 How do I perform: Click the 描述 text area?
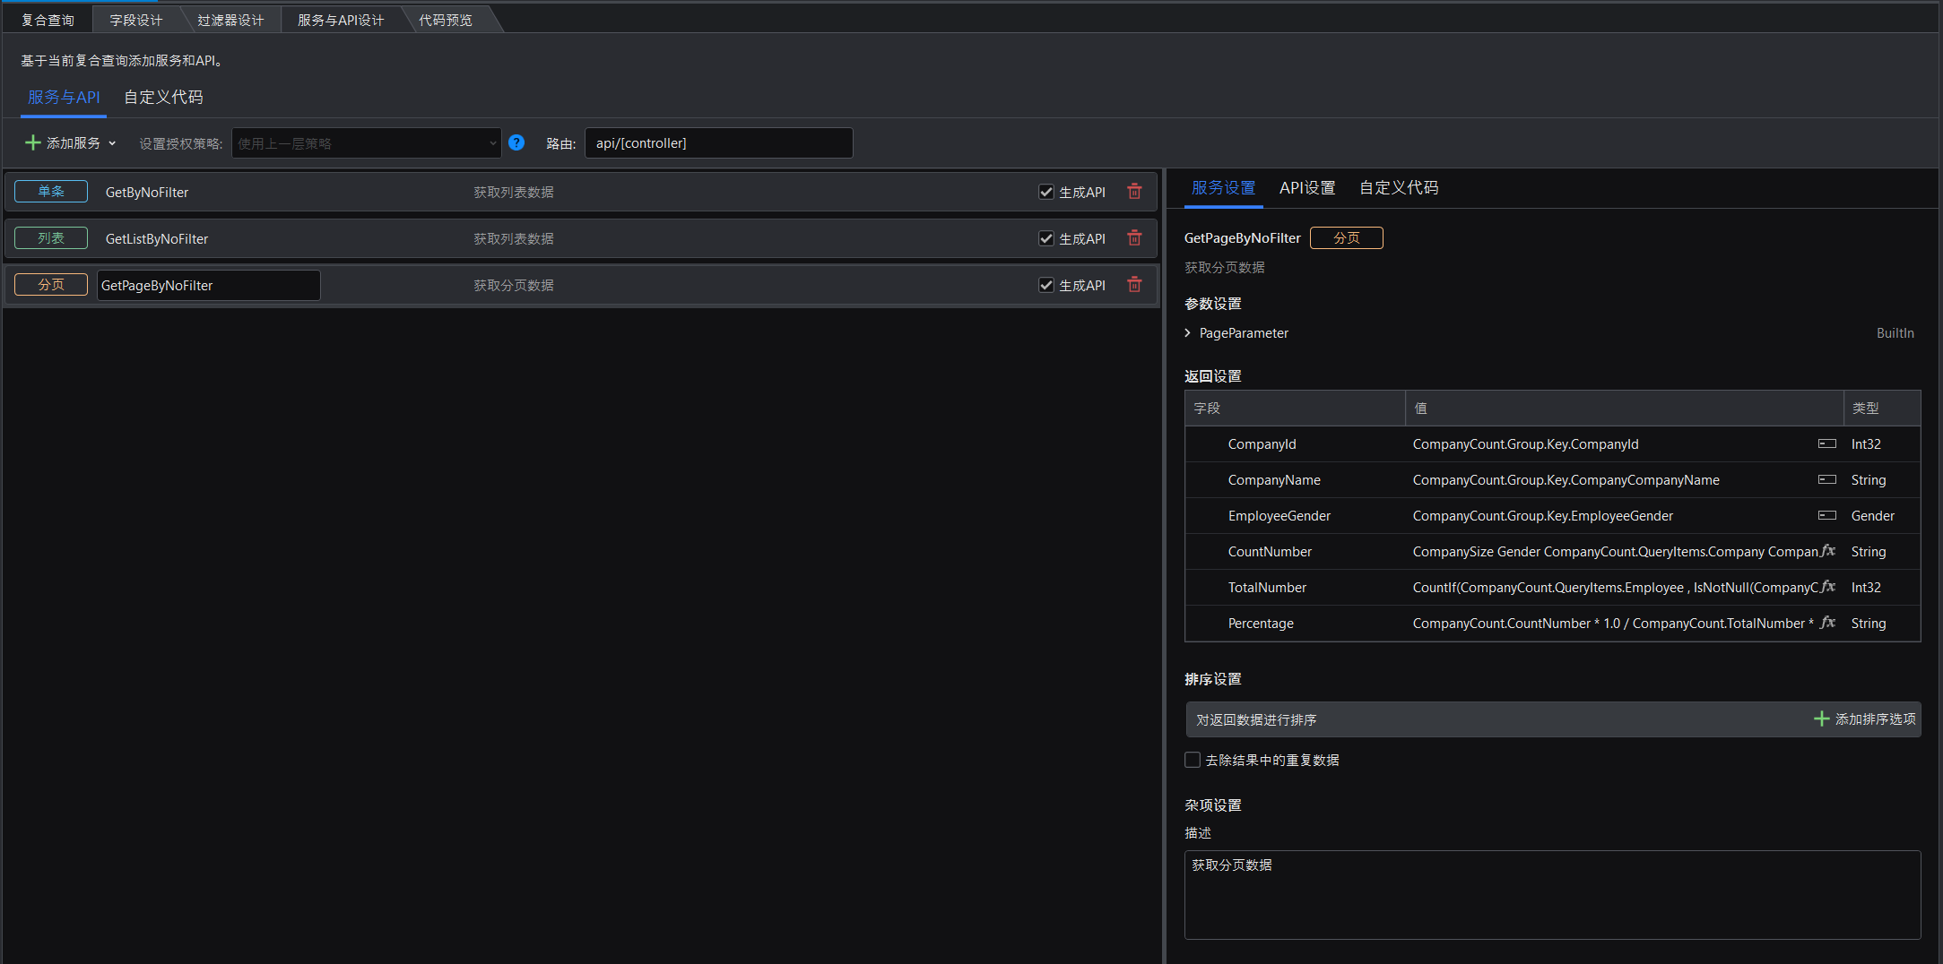coord(1552,895)
